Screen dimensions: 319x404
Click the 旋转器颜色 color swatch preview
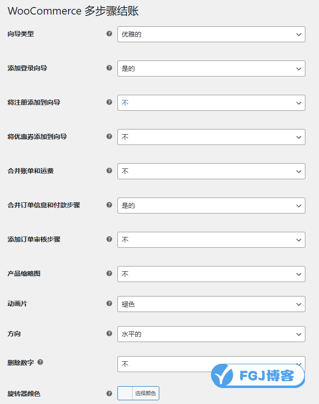125,393
